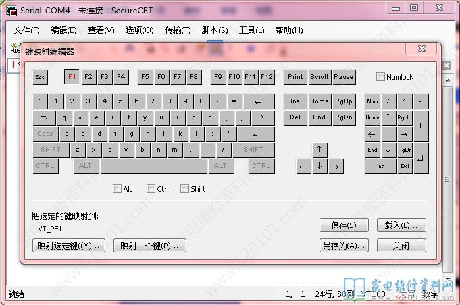Open the 脚本(S) menu

click(x=215, y=30)
